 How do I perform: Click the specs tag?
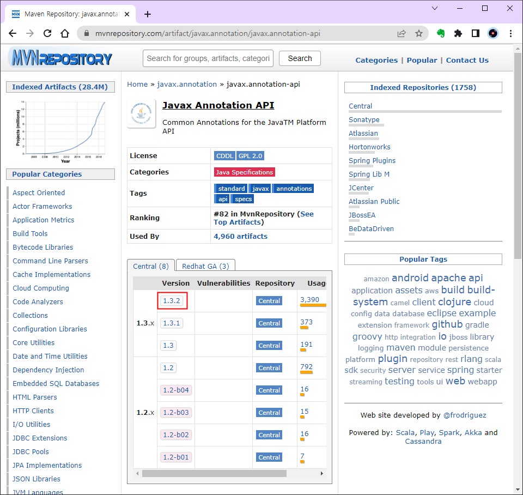pyautogui.click(x=243, y=199)
